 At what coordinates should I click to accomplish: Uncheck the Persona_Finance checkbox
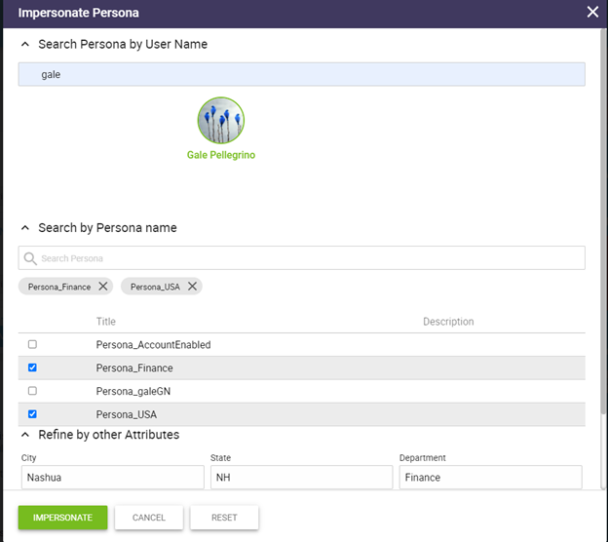point(32,368)
